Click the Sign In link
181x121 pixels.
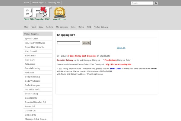121,48
